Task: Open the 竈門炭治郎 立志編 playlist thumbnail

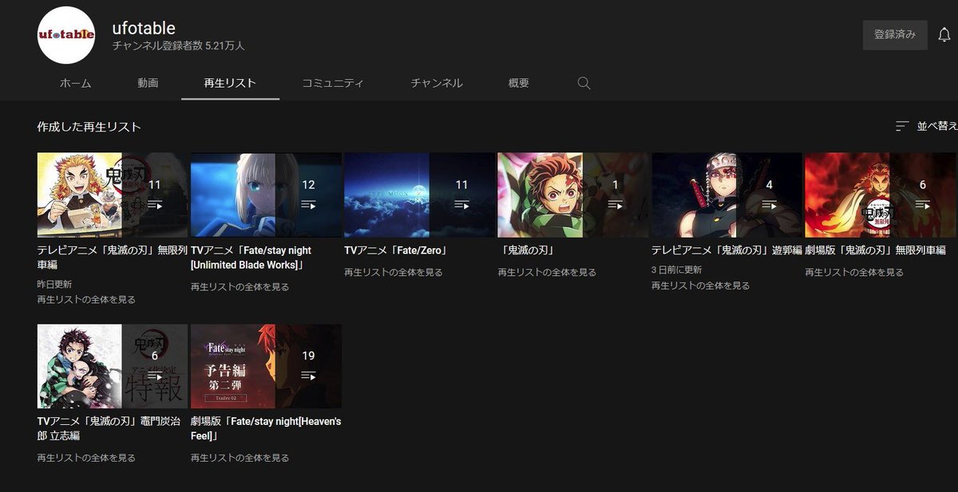Action: [113, 366]
